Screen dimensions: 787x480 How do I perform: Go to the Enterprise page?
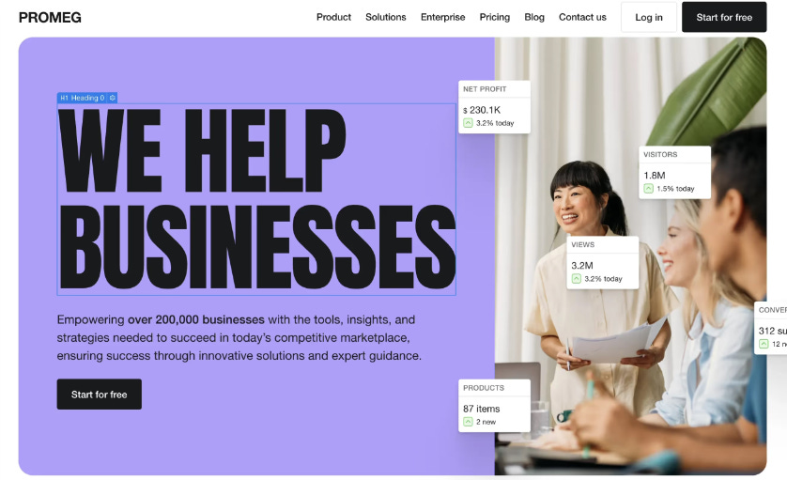click(442, 17)
